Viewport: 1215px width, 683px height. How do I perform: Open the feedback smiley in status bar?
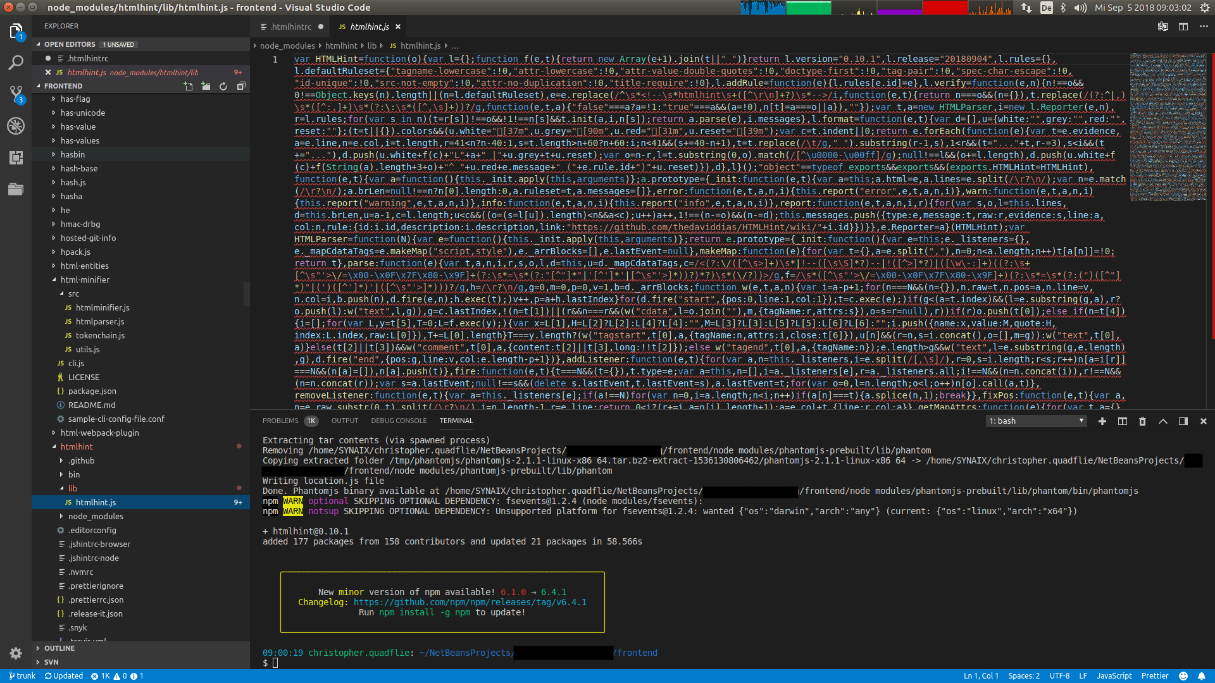pos(1183,676)
